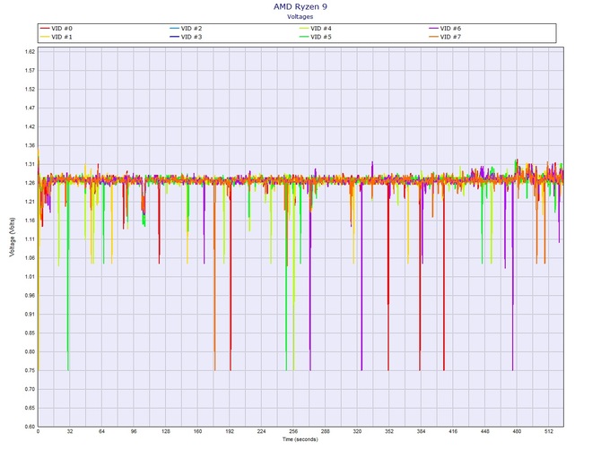
Task: Click the 1.62 value on voltage axis
Action: click(30, 52)
